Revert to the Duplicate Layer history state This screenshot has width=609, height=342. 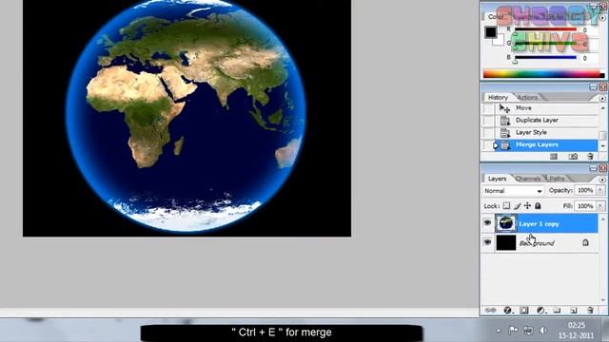[x=546, y=121]
